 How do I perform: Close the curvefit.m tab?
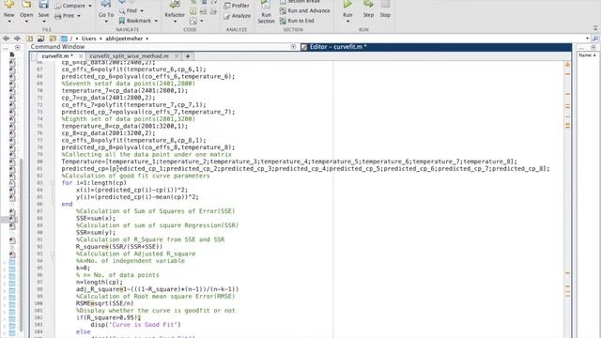pos(81,56)
